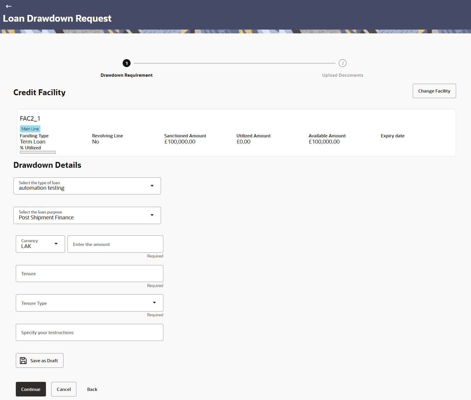Click the floppy disk icon on Save as Draft
The image size is (471, 400).
tap(23, 360)
